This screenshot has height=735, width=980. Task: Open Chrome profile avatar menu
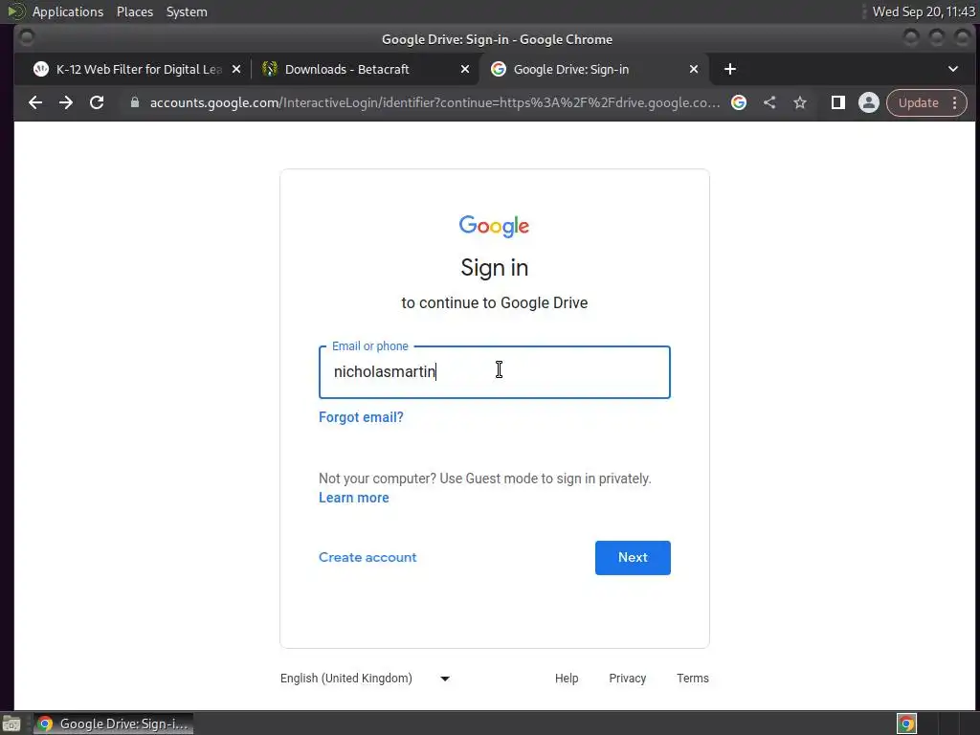tap(869, 102)
